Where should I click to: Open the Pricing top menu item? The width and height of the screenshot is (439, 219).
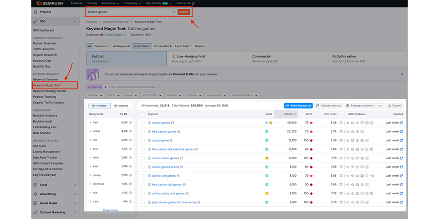[x=92, y=3]
